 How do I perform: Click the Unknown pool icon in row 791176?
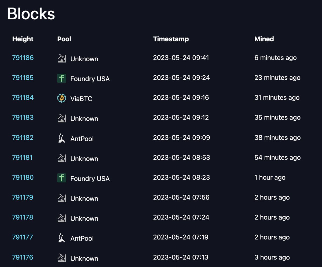tap(62, 258)
